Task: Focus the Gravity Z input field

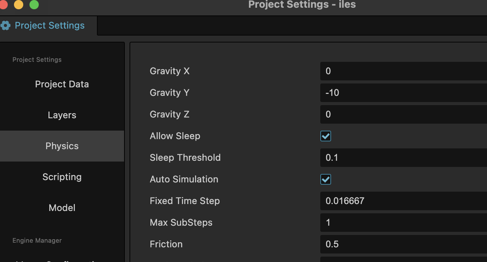Action: tap(403, 114)
